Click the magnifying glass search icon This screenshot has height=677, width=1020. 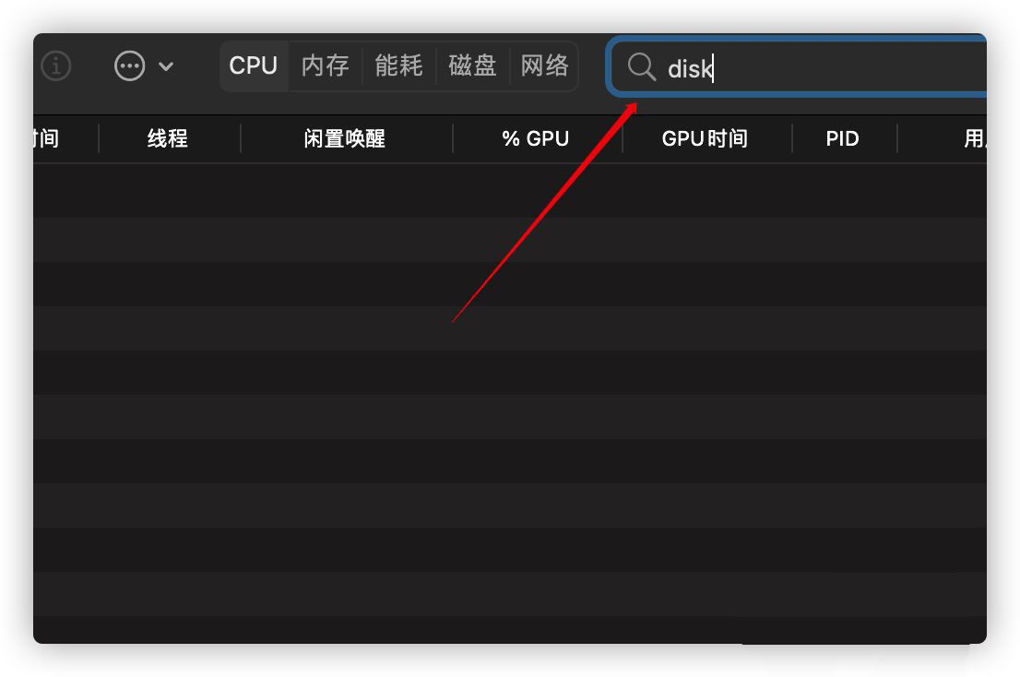(641, 67)
